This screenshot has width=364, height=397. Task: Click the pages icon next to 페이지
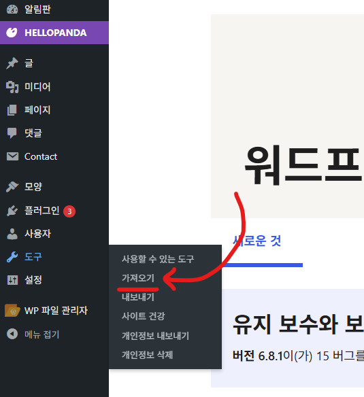pos(12,110)
